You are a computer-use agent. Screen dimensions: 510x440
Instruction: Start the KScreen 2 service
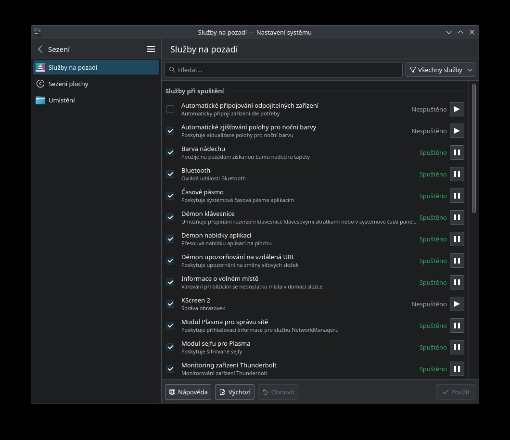pyautogui.click(x=457, y=304)
